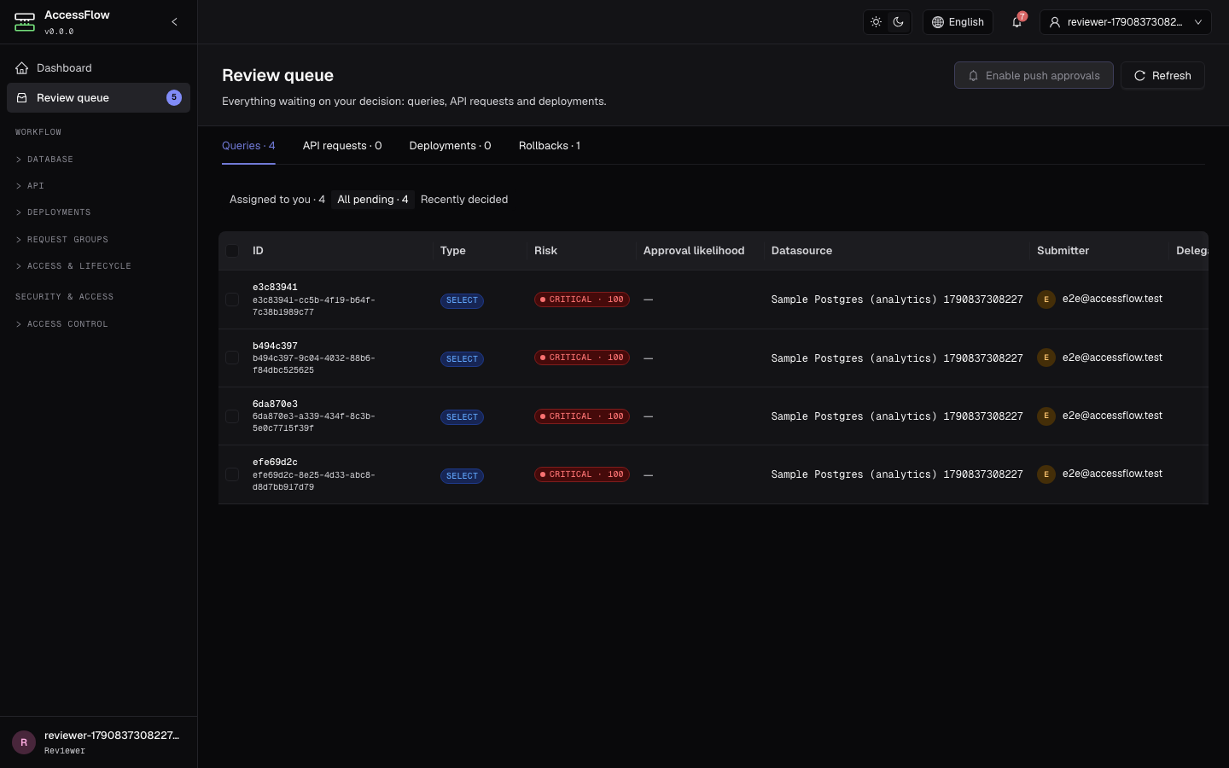Click the Review queue count badge 5
The height and width of the screenshot is (768, 1229).
click(174, 97)
